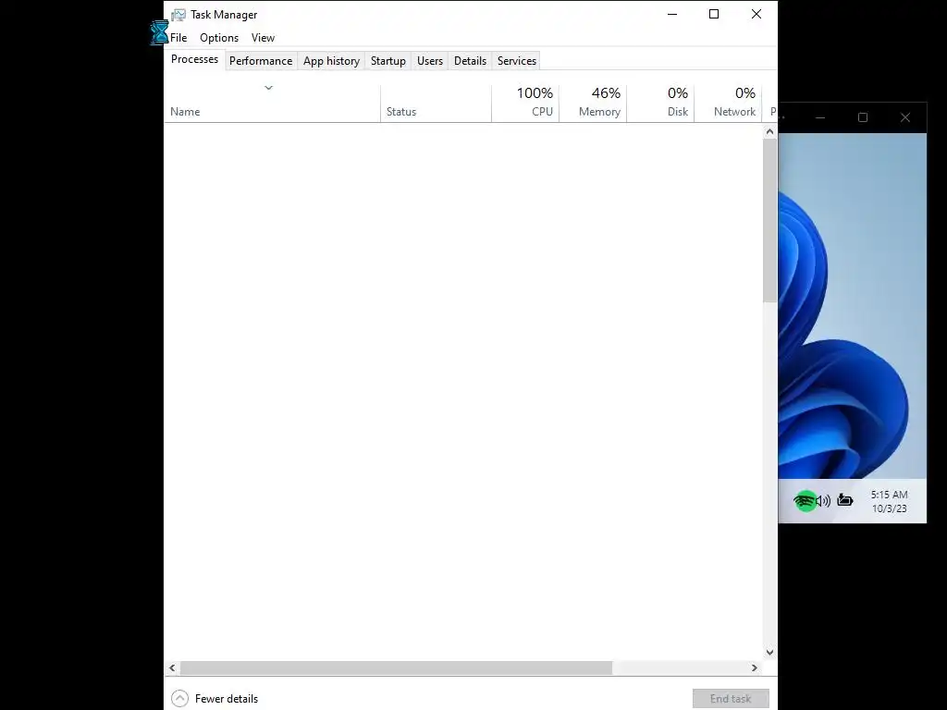Click the vertical scrollbar down arrow

[769, 652]
